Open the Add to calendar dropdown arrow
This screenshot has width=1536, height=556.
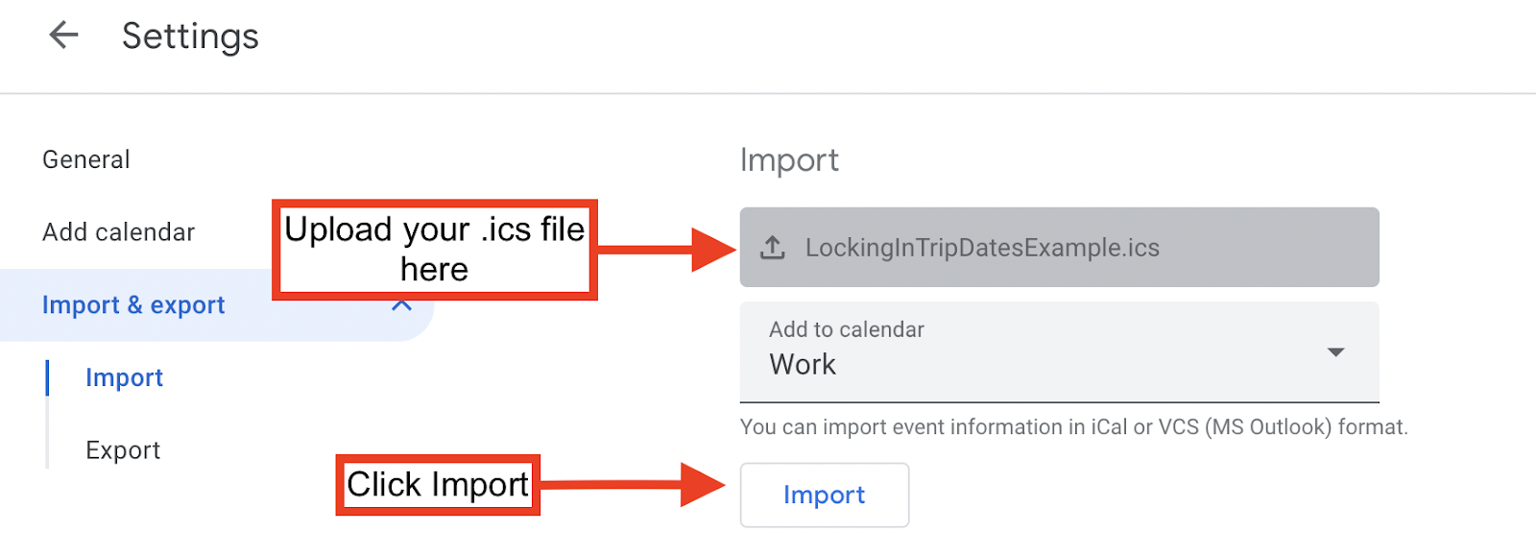(1334, 352)
